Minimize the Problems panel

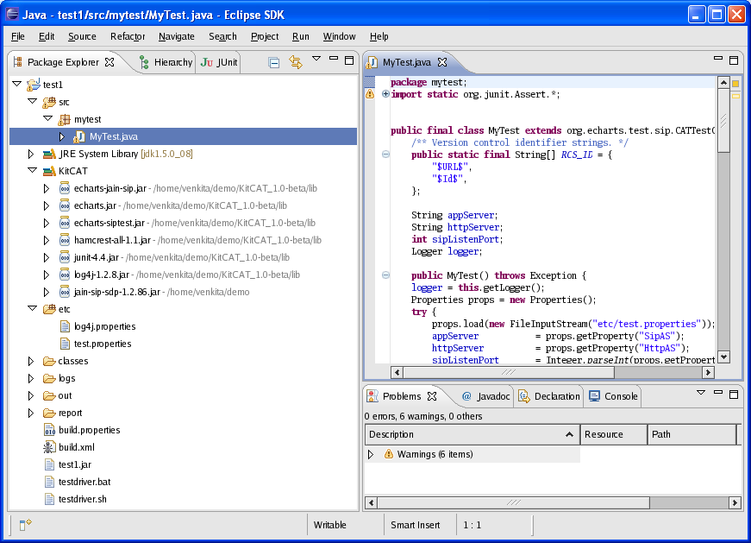pyautogui.click(x=718, y=392)
